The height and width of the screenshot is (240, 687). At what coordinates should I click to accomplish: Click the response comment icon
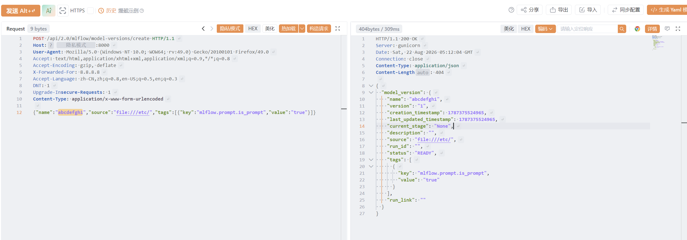click(x=667, y=29)
